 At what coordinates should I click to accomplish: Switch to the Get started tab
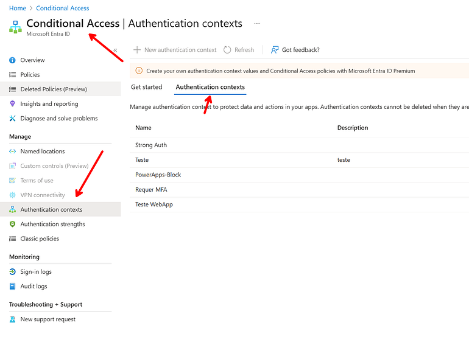147,87
